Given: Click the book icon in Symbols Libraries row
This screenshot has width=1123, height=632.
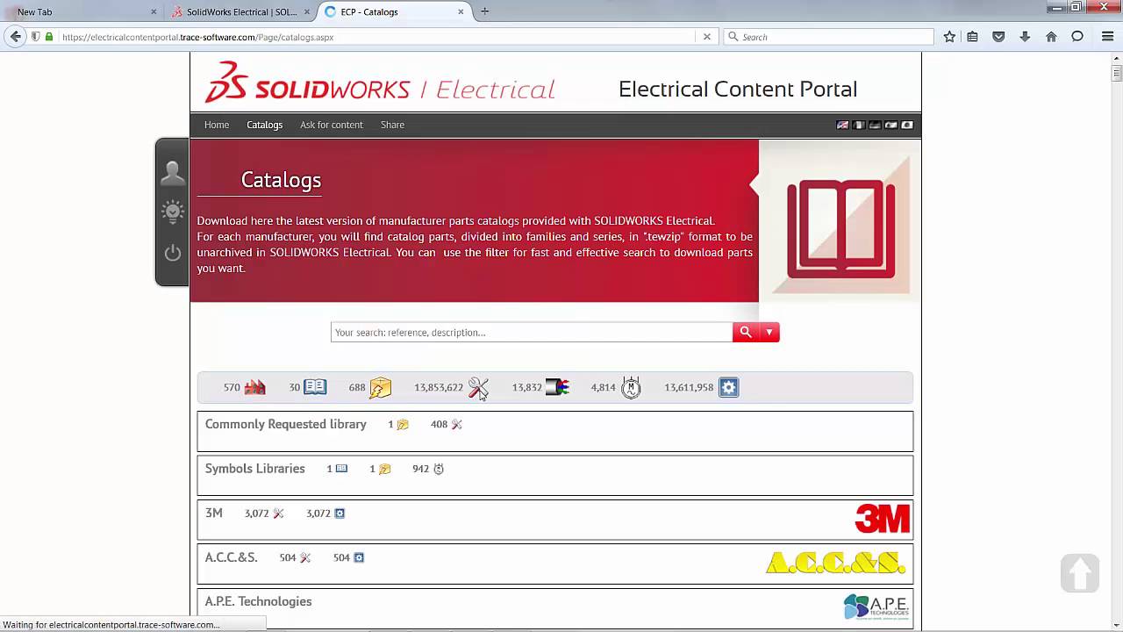Looking at the screenshot, I should click(x=341, y=469).
